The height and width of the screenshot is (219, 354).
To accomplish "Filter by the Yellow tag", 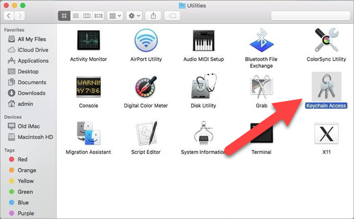I will [21, 181].
